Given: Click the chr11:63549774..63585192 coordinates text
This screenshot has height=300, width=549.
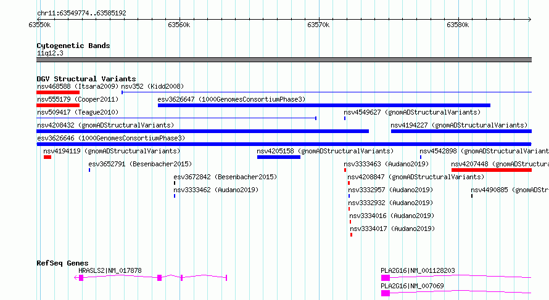Looking at the screenshot, I should [81, 13].
